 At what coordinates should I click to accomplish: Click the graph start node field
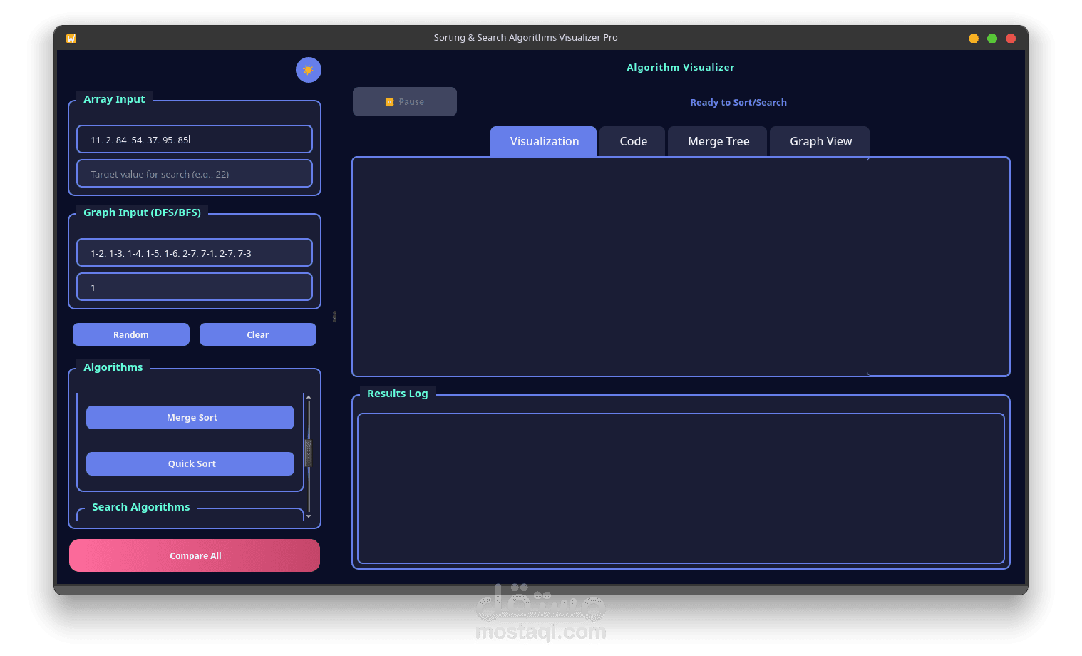click(195, 287)
